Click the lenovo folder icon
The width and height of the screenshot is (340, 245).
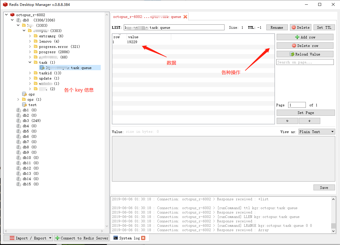(36, 41)
